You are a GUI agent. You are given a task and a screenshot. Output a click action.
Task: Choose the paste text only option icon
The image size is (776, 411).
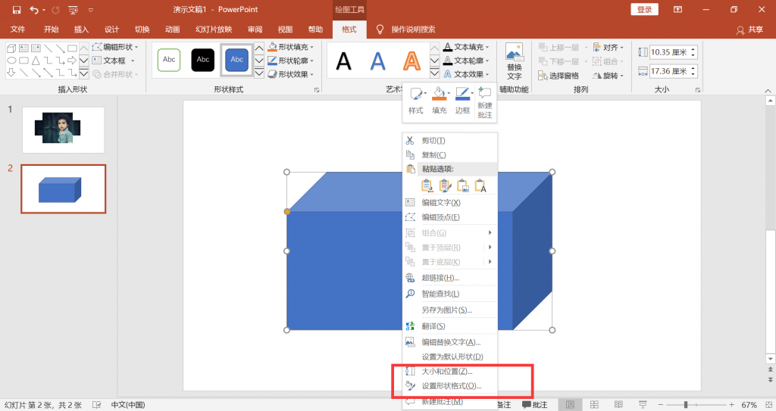[480, 185]
